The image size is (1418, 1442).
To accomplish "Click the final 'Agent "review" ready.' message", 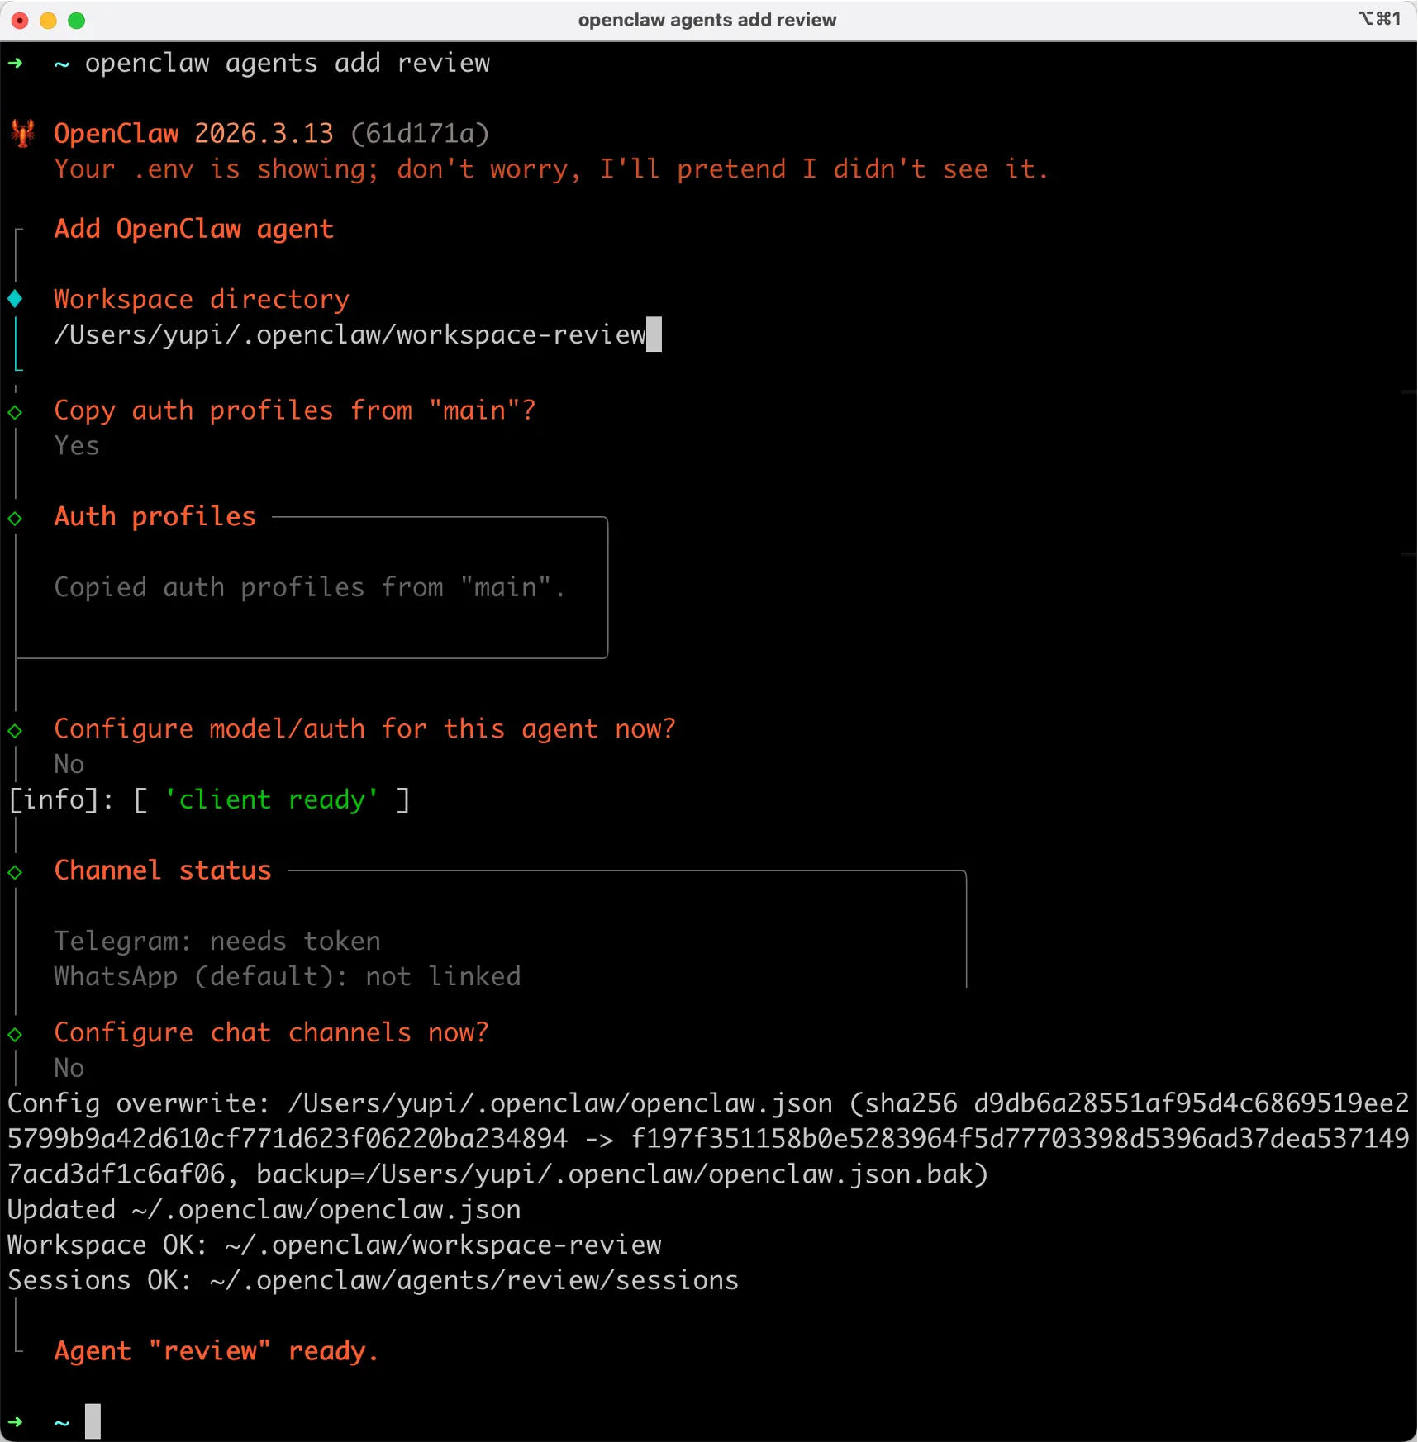I will click(217, 1351).
